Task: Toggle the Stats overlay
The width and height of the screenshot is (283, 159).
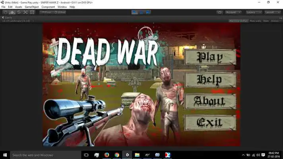Action: click(x=266, y=21)
